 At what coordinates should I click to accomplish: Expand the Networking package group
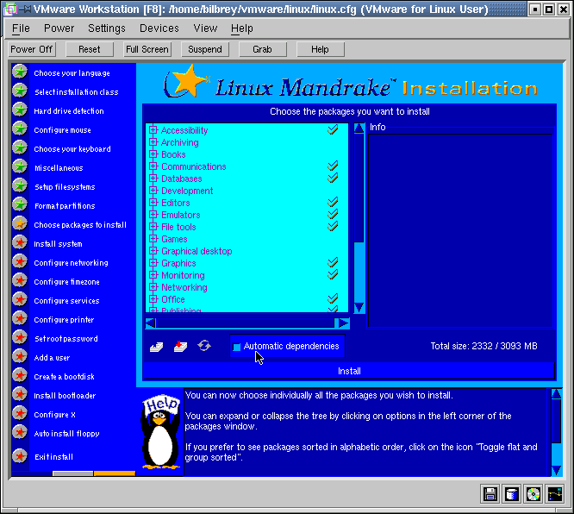(153, 288)
